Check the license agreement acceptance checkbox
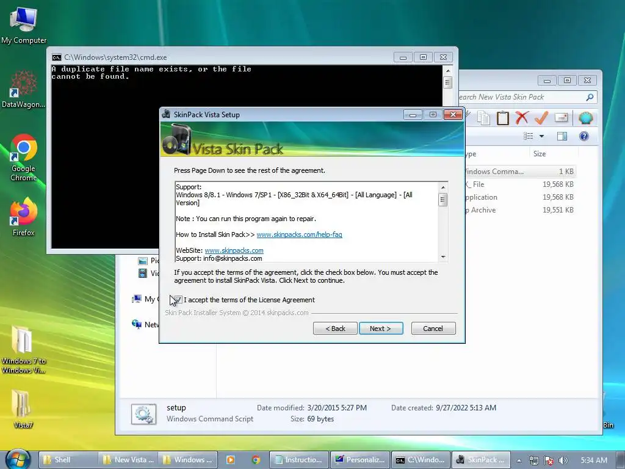 (x=178, y=299)
